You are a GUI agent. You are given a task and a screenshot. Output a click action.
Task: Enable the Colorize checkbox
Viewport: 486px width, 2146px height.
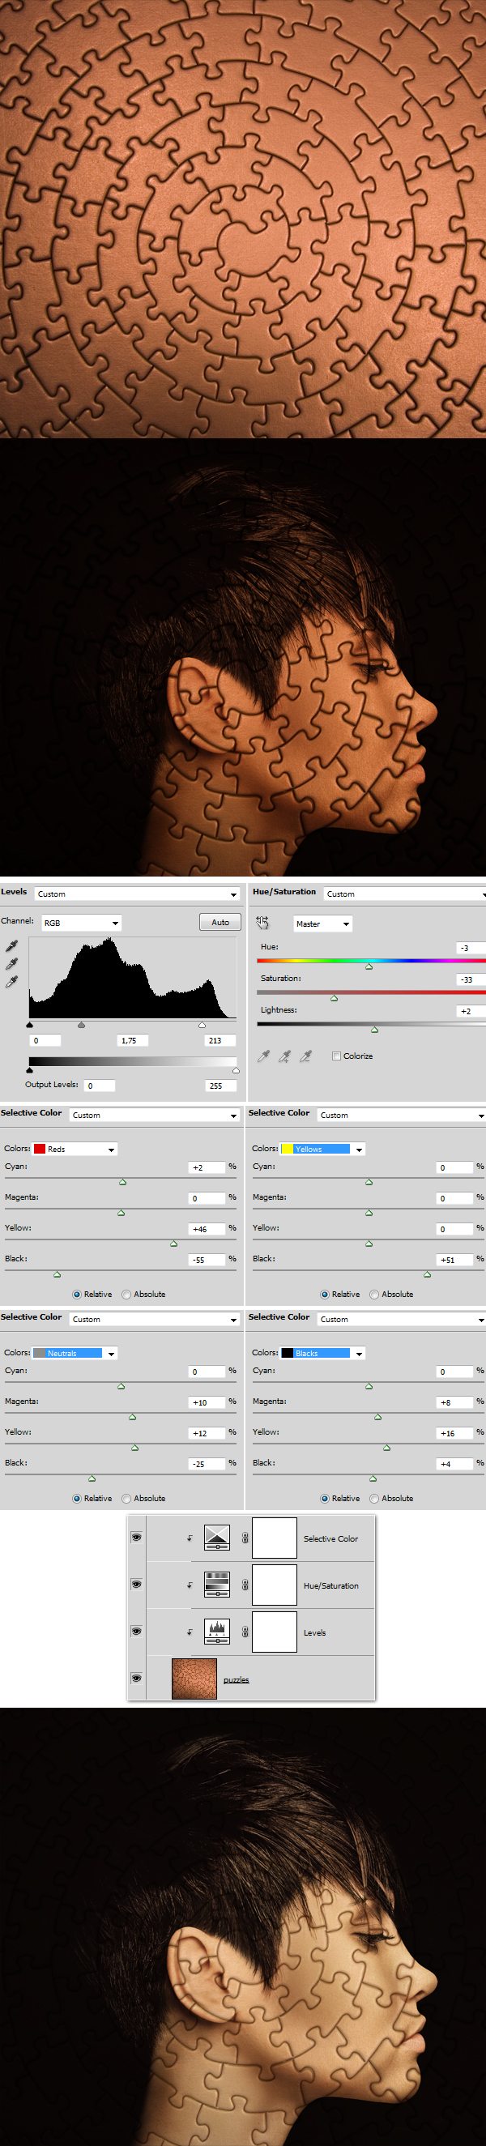[337, 1056]
